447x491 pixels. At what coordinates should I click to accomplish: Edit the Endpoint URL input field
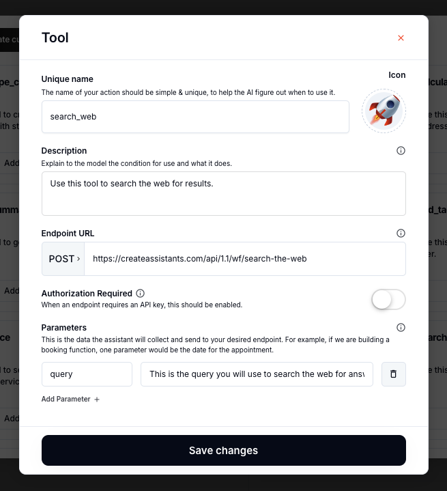pos(244,259)
